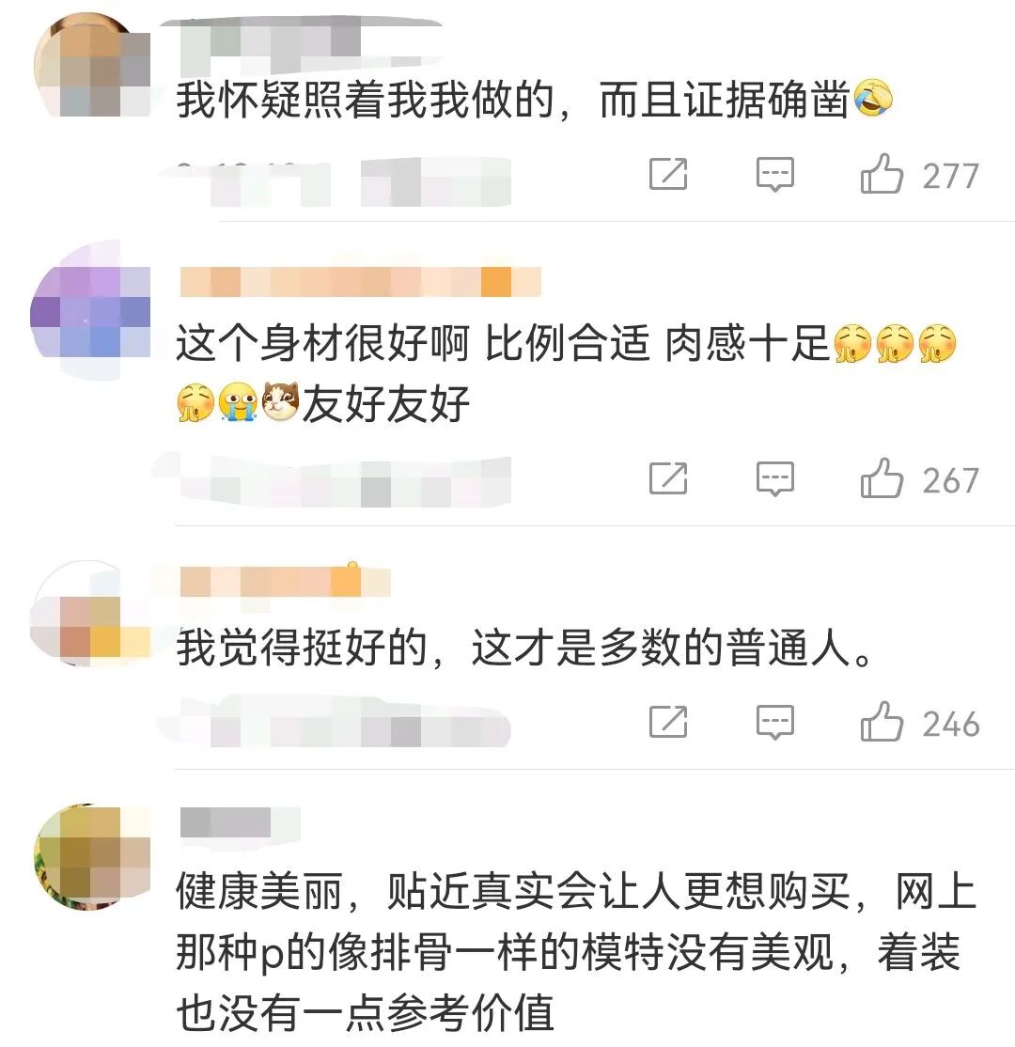Open fourth commenter's avatar
This screenshot has width=1015, height=1047.
click(x=92, y=857)
